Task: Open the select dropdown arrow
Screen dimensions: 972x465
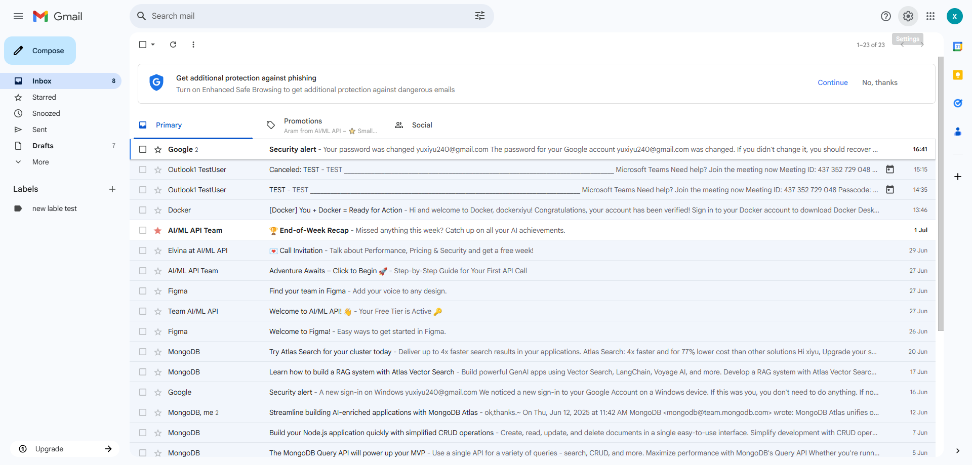Action: coord(153,45)
